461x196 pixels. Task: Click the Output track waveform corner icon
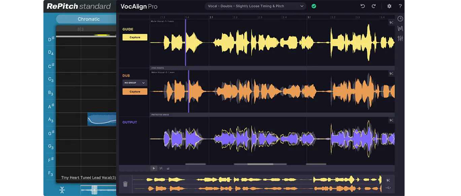click(391, 120)
